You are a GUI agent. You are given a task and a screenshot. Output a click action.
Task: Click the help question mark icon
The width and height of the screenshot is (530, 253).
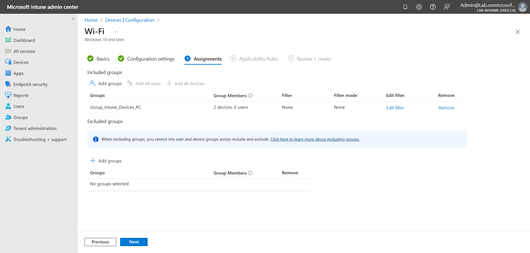[433, 7]
